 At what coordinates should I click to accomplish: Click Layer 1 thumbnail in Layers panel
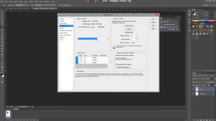[197, 89]
